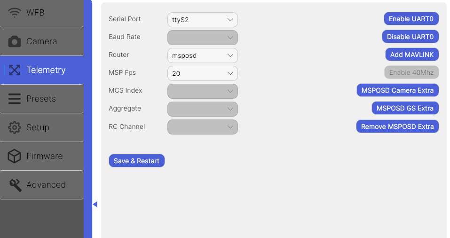Open the Presets menu item
450x238 pixels.
point(42,99)
